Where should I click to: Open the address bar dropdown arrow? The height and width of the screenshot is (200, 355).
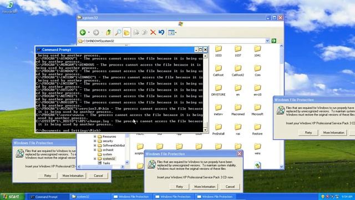point(267,41)
